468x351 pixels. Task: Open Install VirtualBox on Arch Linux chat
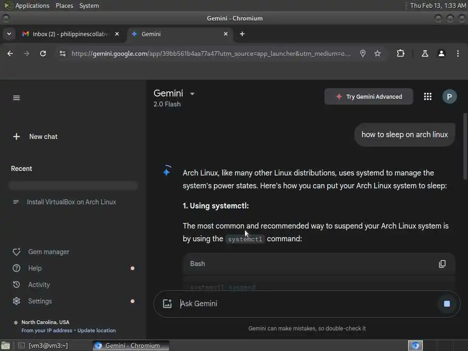71,202
